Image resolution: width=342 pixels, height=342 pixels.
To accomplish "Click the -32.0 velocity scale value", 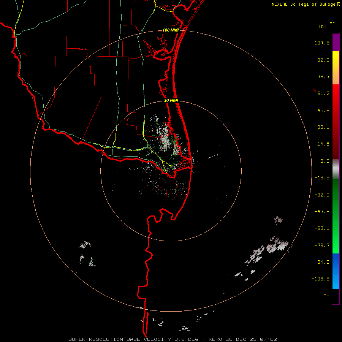I will (322, 195).
